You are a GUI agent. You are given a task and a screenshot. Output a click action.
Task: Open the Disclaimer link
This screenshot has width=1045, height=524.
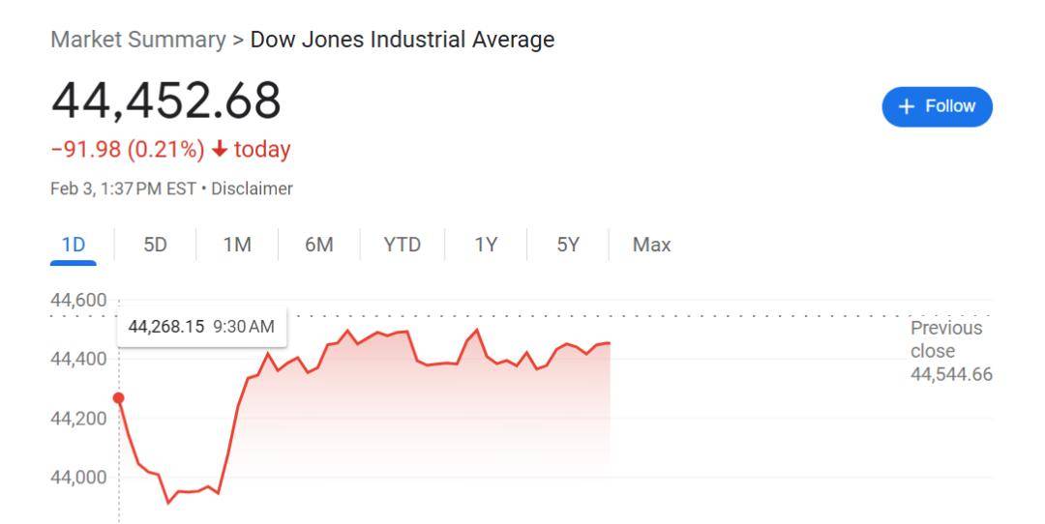pos(254,189)
